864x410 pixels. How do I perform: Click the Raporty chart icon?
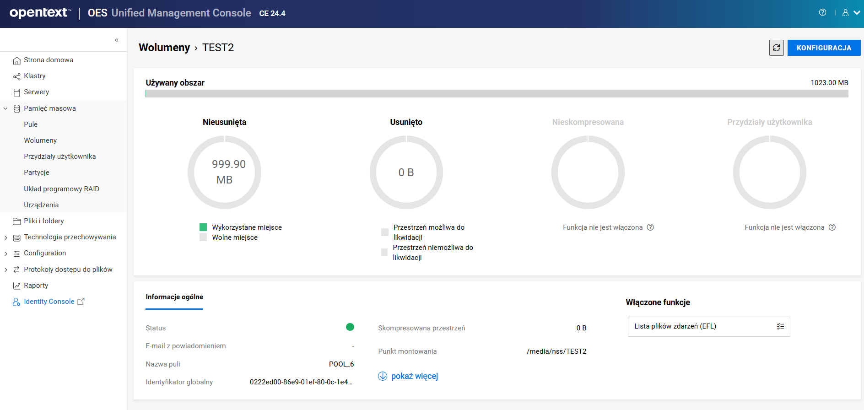pyautogui.click(x=17, y=286)
